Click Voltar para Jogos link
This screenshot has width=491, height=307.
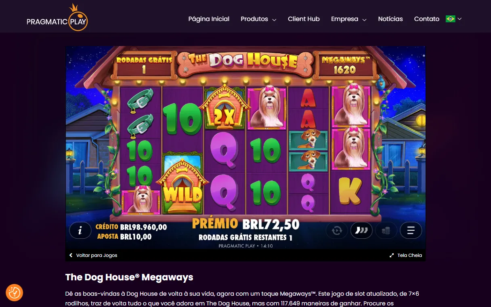click(x=93, y=255)
